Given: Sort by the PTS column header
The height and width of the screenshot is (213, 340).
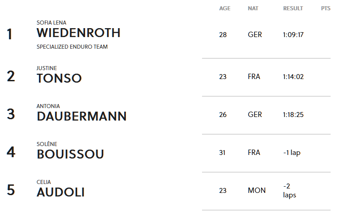Looking at the screenshot, I should (326, 8).
